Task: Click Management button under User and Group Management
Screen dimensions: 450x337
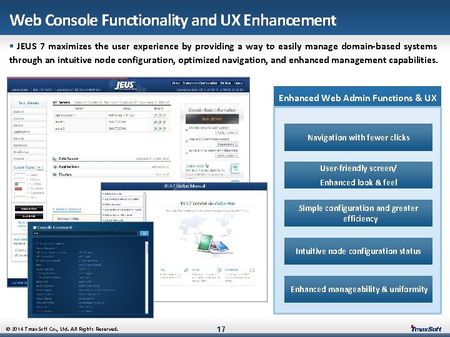Action: (227, 144)
